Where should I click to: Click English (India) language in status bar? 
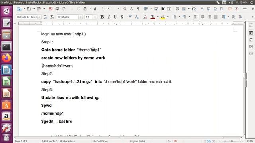pos(137,141)
